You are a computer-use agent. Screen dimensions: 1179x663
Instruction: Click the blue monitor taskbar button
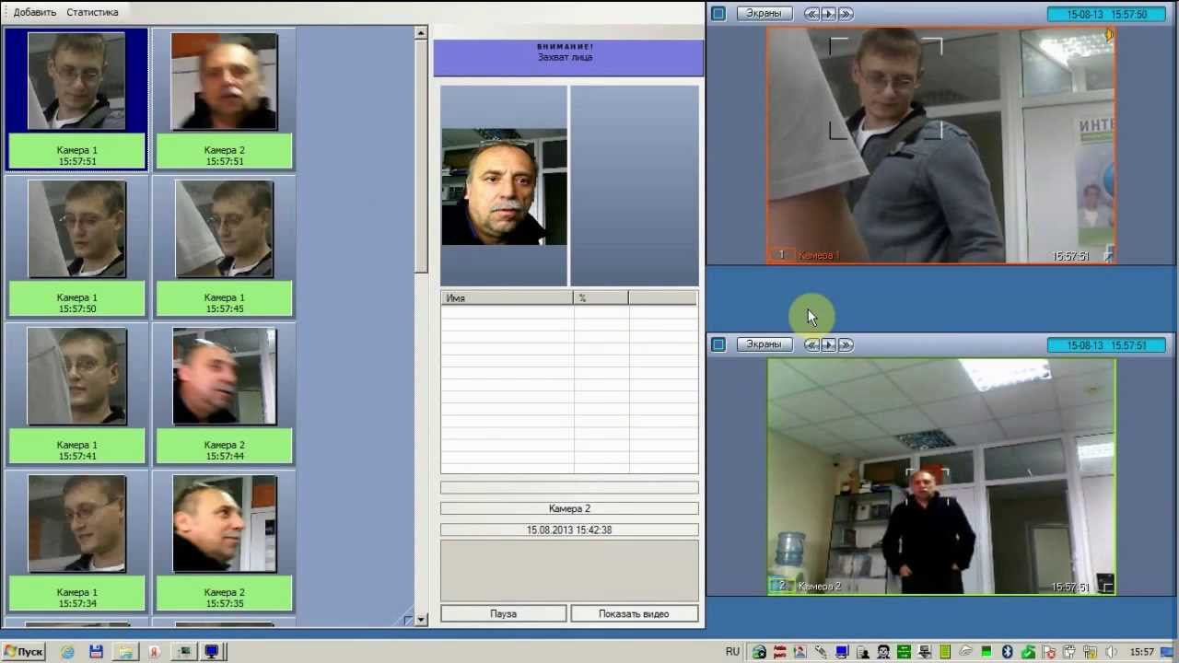(x=212, y=652)
